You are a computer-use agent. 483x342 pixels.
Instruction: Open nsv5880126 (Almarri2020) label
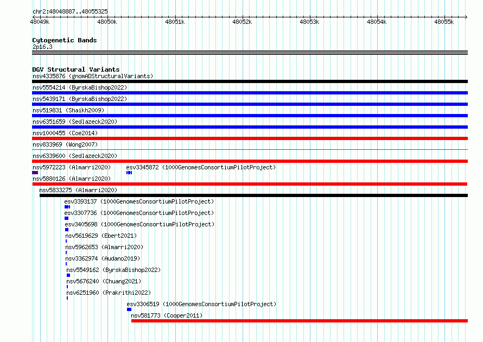72,179
